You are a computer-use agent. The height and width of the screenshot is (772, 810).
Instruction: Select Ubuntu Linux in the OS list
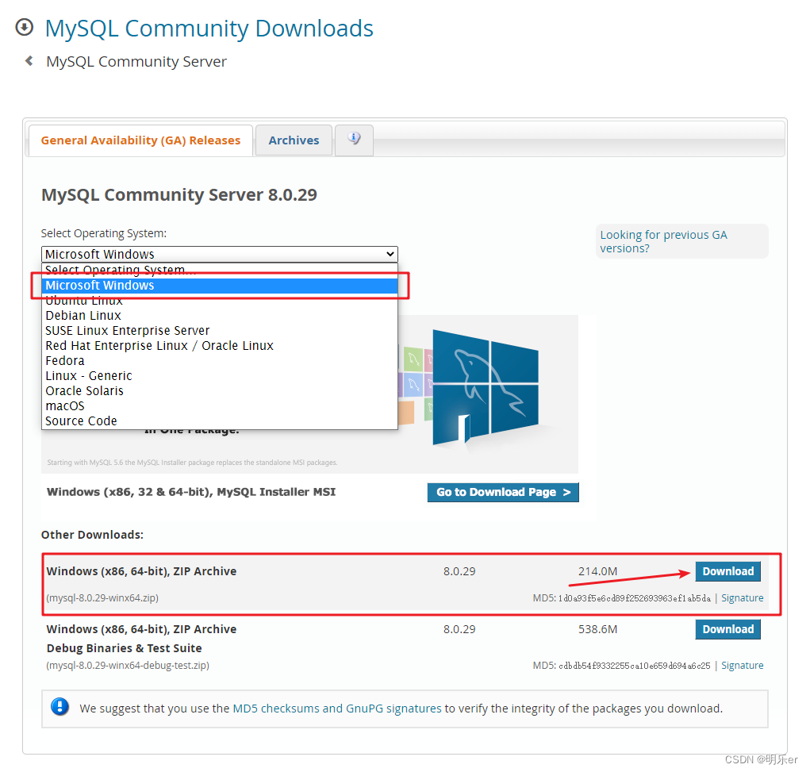[x=220, y=300]
